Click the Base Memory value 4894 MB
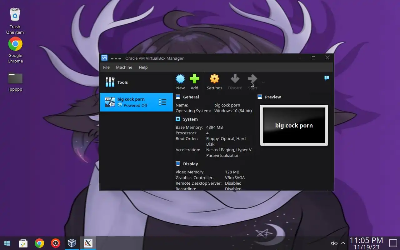 [214, 127]
